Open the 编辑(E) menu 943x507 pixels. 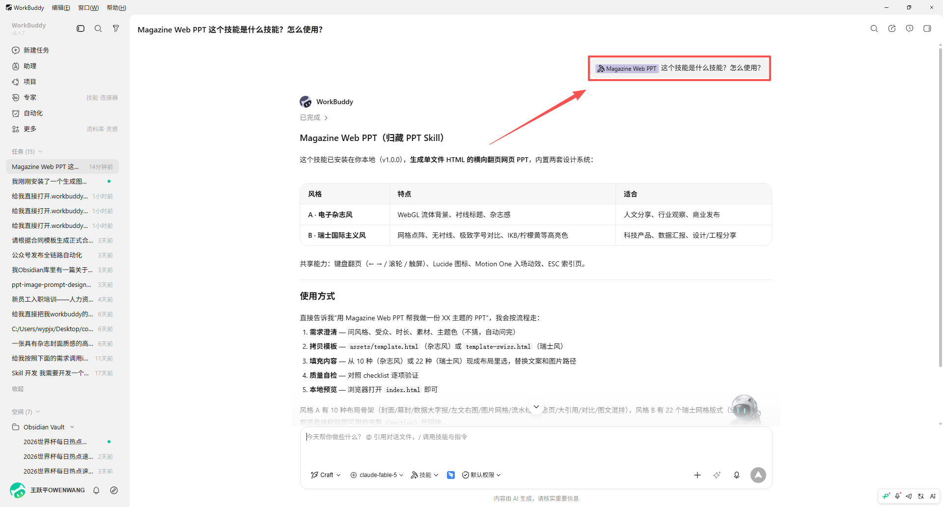point(61,7)
